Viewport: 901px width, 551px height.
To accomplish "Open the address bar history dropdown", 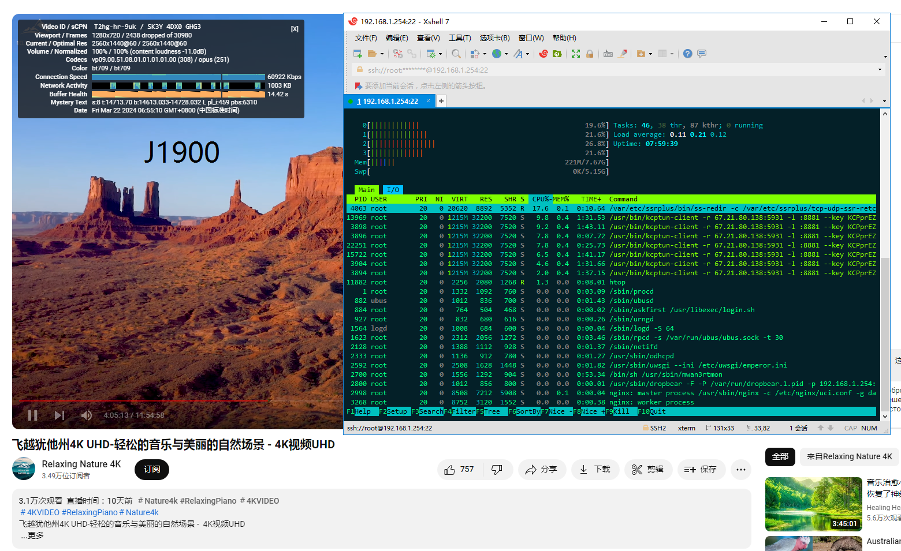I will [880, 70].
